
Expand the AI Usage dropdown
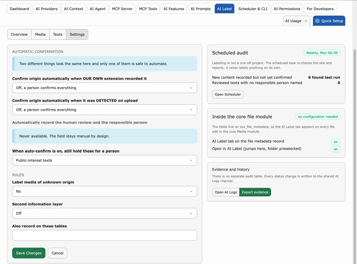[297, 21]
